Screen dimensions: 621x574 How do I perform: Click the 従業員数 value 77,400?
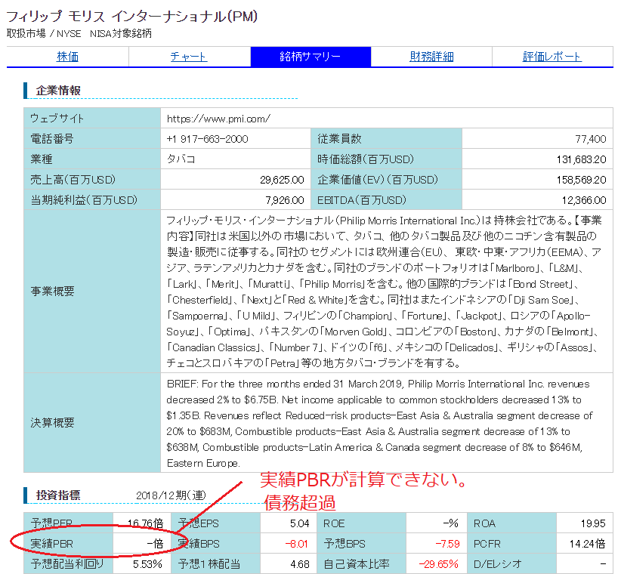coord(591,139)
